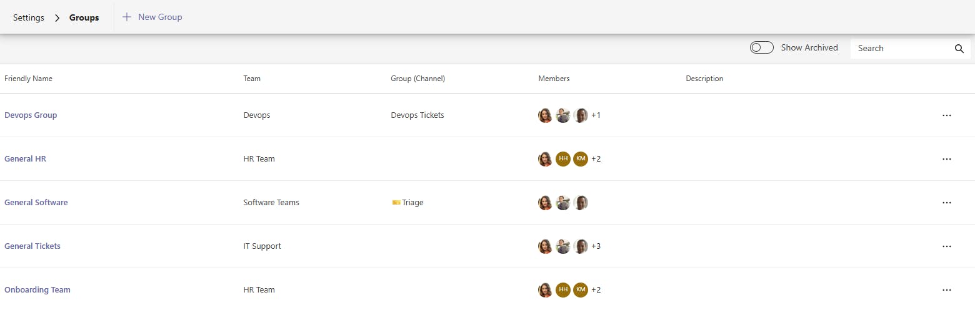Image resolution: width=975 pixels, height=310 pixels.
Task: Click into the Search field
Action: click(x=900, y=49)
